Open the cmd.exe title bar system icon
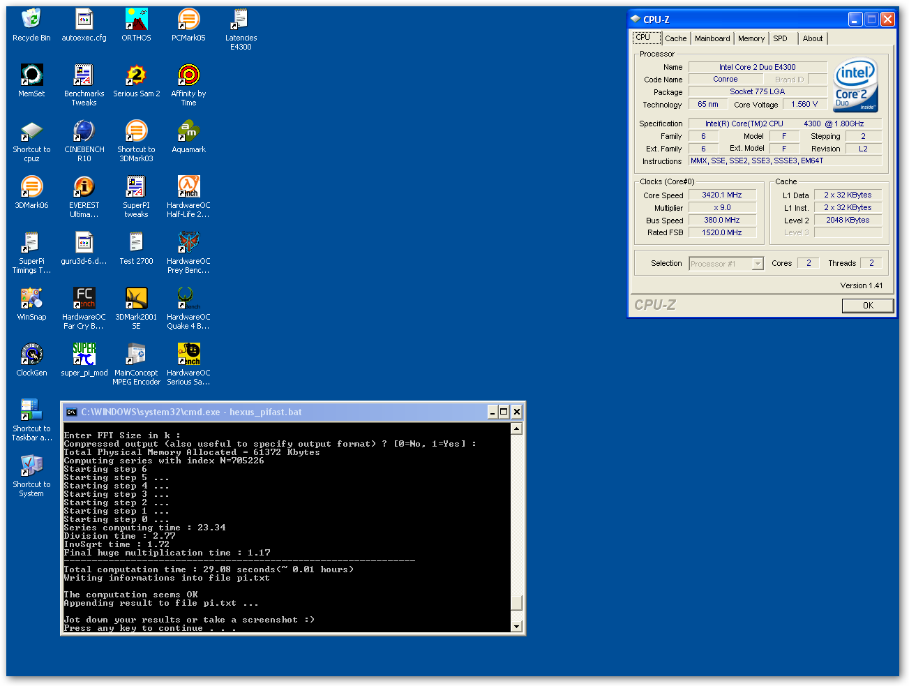This screenshot has width=909, height=686. (x=71, y=412)
